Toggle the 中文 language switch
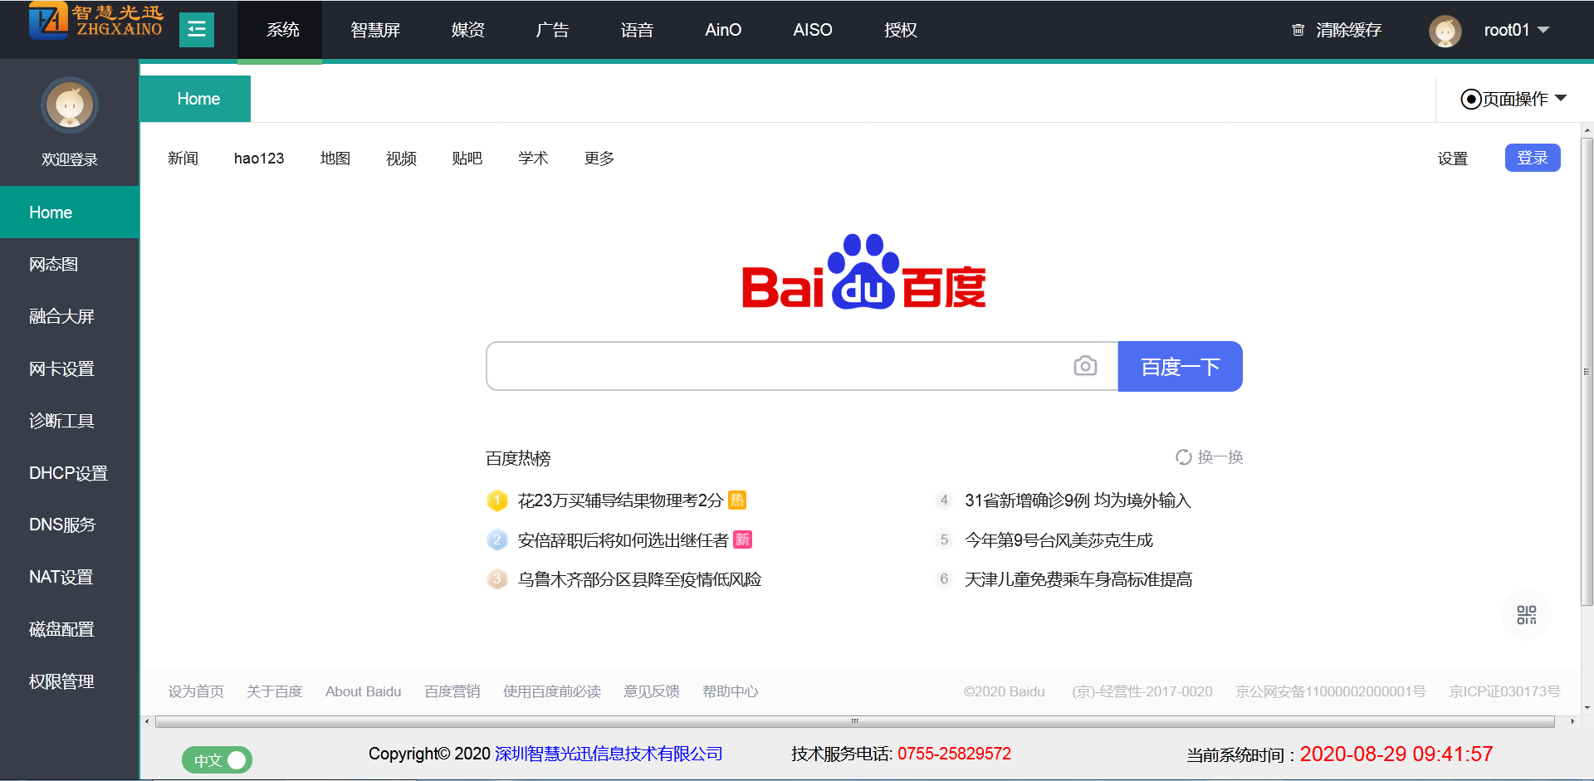The height and width of the screenshot is (781, 1594). pyautogui.click(x=218, y=759)
